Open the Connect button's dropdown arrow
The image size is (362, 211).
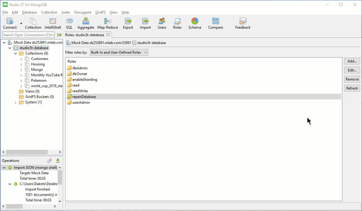click(21, 23)
